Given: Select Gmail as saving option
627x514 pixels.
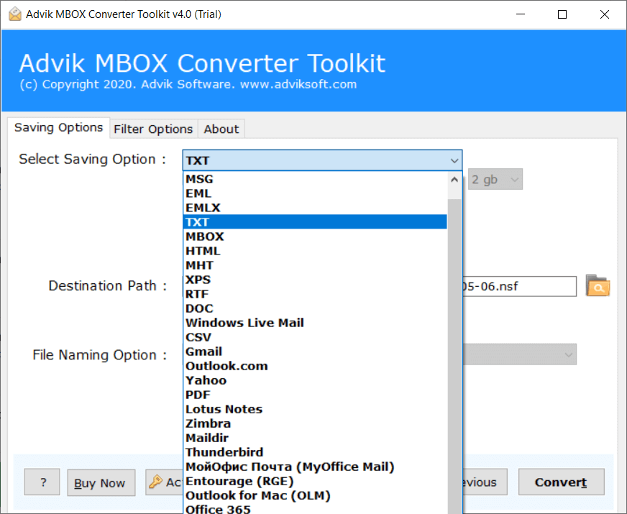Looking at the screenshot, I should click(x=315, y=352).
